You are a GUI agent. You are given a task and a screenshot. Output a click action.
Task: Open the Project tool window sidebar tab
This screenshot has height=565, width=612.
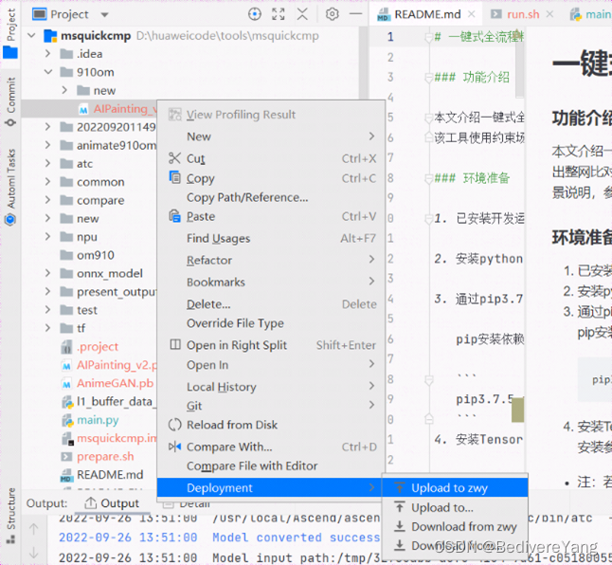(10, 33)
